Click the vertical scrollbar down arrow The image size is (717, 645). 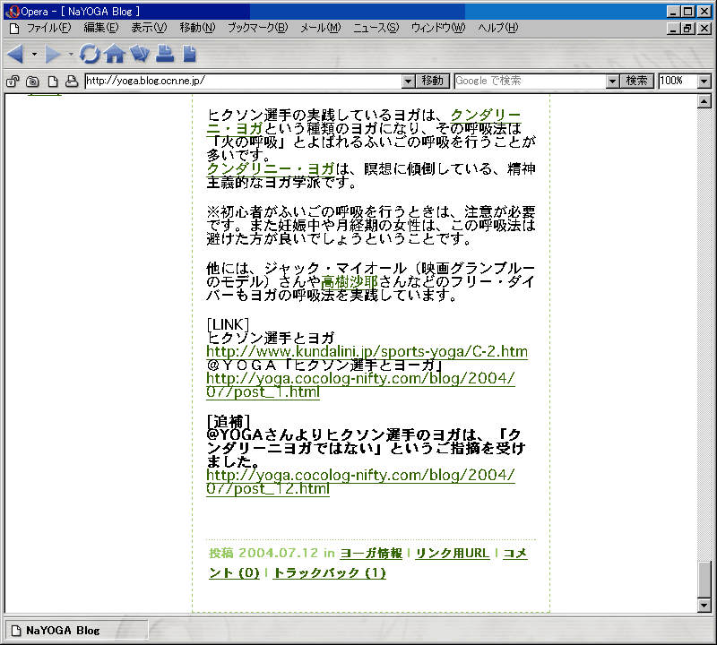click(704, 606)
